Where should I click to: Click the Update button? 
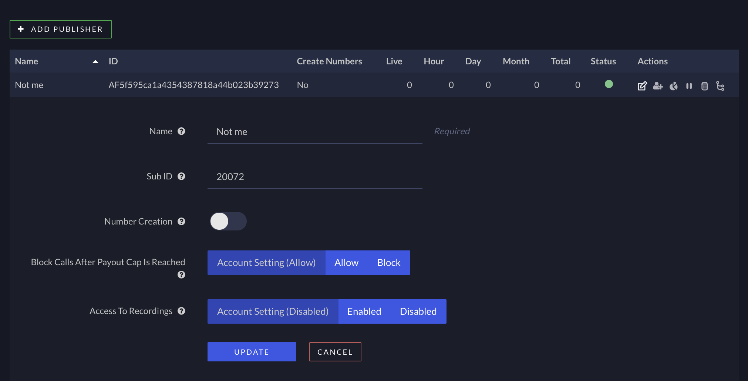pos(252,352)
